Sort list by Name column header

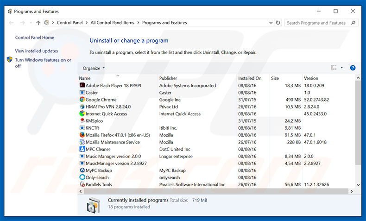(x=84, y=78)
